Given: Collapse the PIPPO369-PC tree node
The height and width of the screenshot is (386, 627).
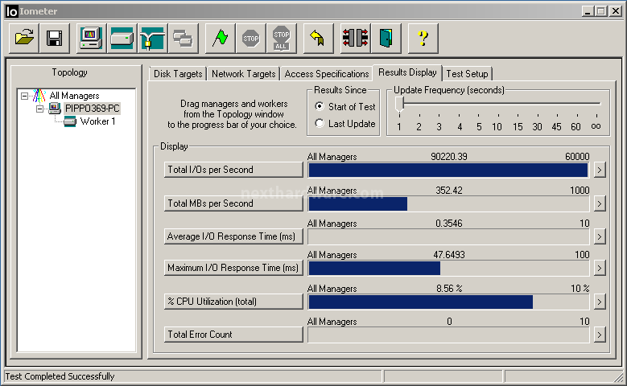Looking at the screenshot, I should 39,109.
